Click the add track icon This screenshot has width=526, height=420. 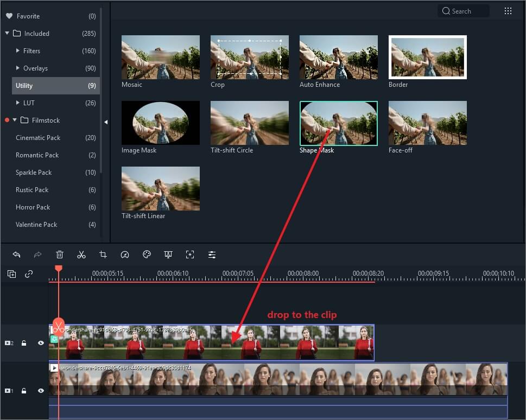pos(12,274)
